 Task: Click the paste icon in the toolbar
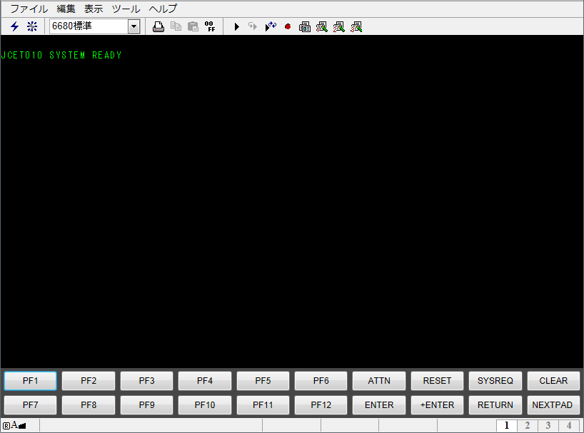(x=193, y=26)
